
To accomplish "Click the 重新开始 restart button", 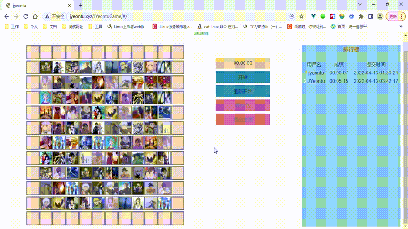I will [x=243, y=92].
